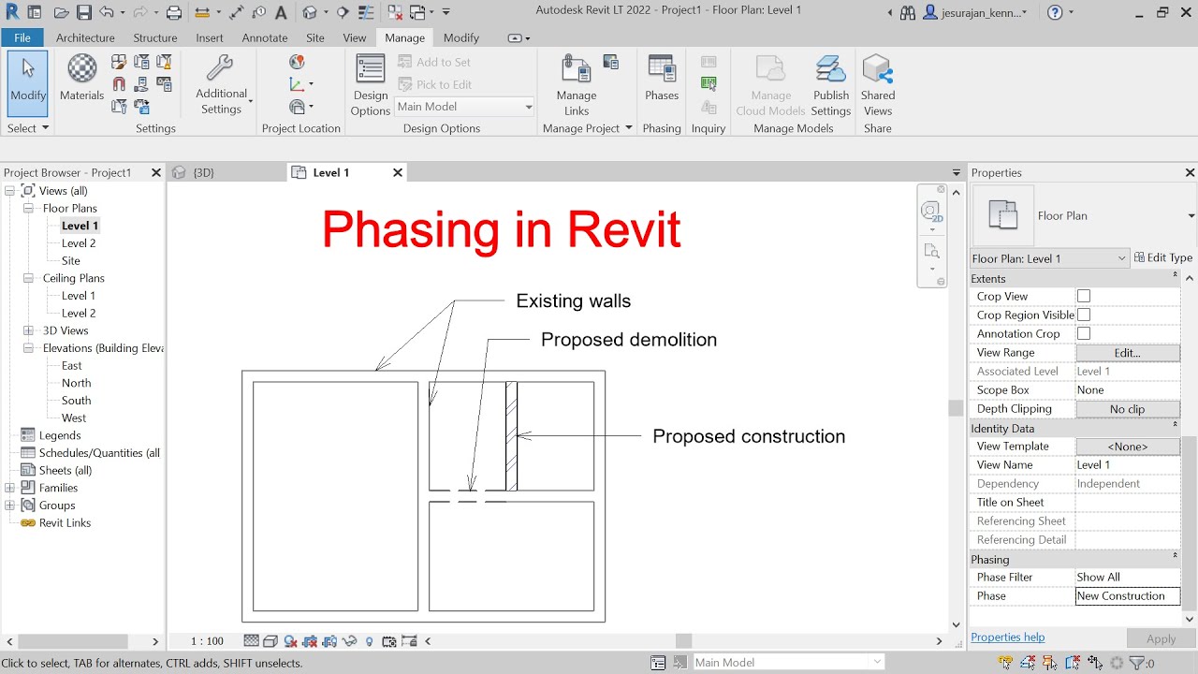Expand the 3D Views node
The image size is (1198, 674).
click(28, 330)
